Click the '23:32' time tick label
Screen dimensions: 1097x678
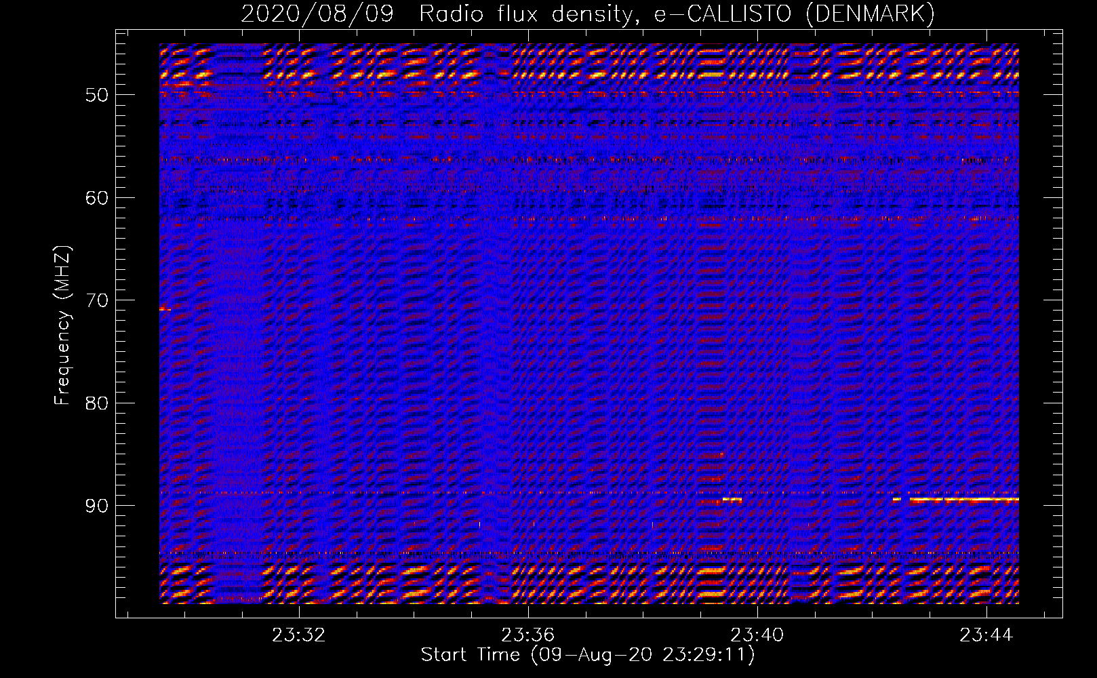point(299,635)
